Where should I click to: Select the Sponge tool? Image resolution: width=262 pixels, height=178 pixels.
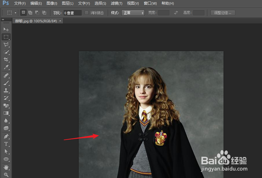[x=6, y=128]
